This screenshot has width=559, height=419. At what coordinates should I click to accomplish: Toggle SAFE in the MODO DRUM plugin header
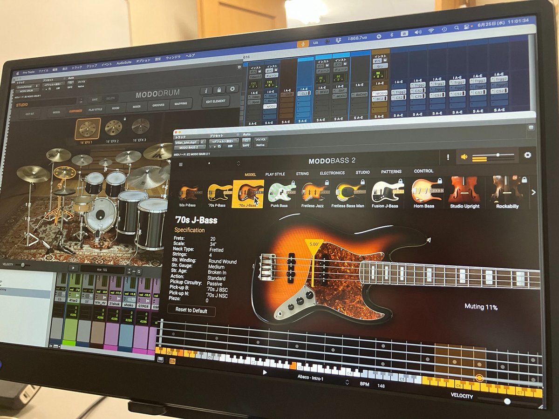point(70,87)
